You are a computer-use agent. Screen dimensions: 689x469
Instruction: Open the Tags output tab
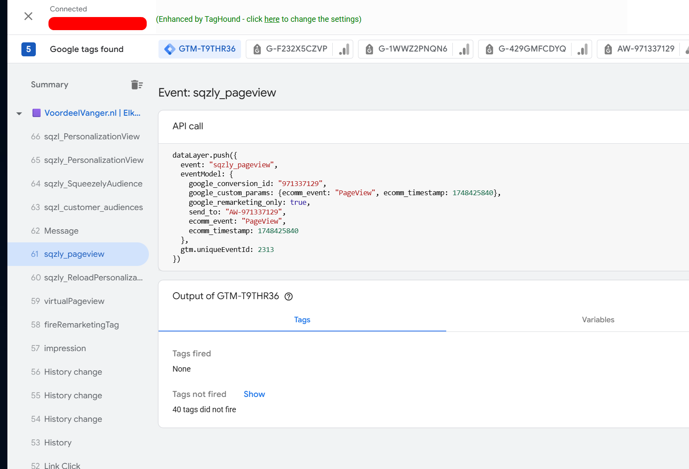(x=302, y=320)
